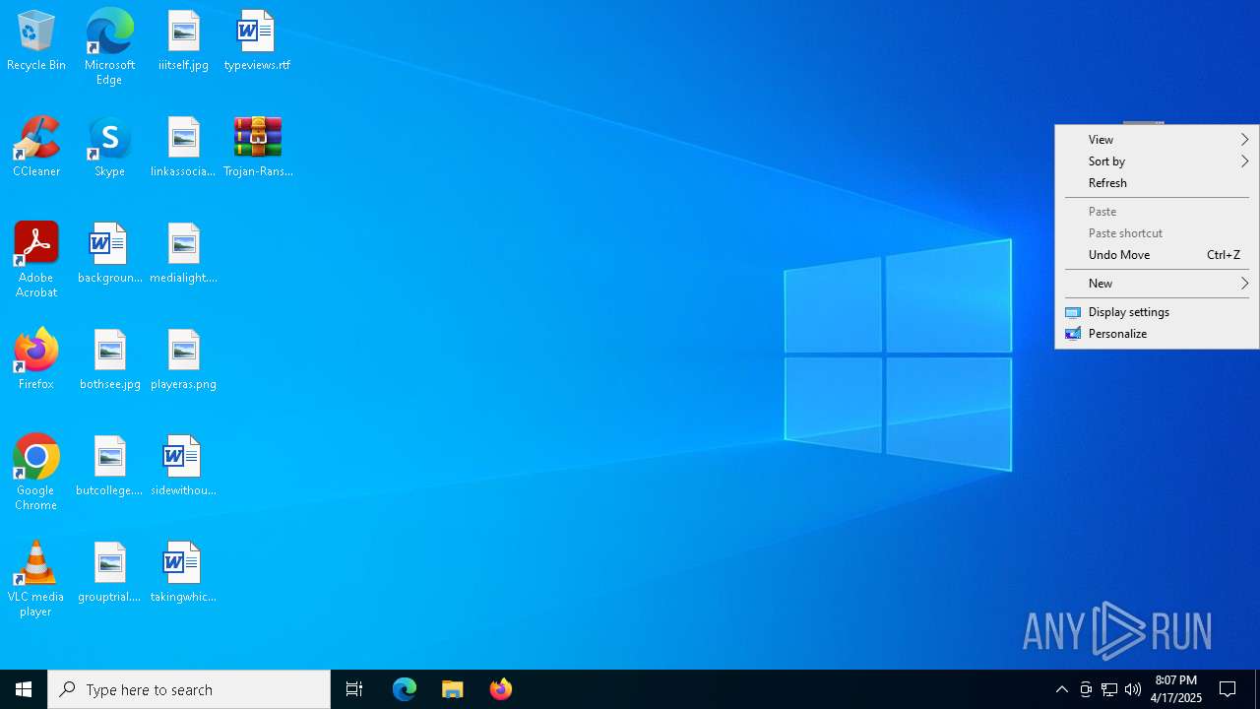The width and height of the screenshot is (1260, 709).
Task: Select the takingwhic... Word document icon
Action: pos(183,573)
